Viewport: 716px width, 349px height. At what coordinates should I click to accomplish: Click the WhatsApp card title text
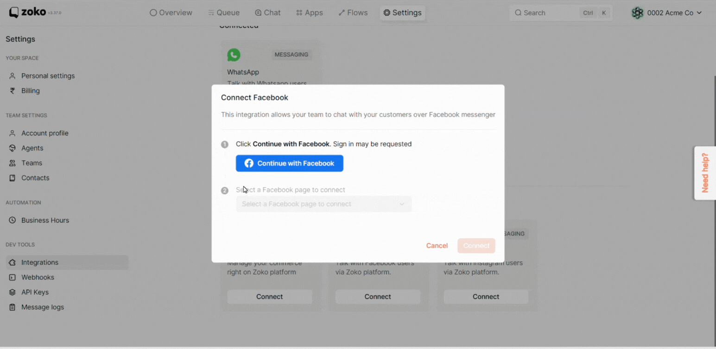243,72
